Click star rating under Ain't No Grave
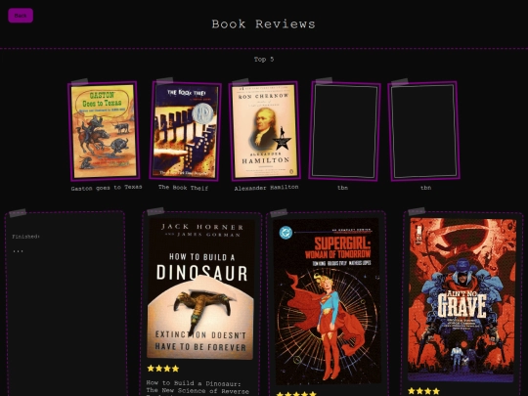528x396 pixels. (x=424, y=391)
